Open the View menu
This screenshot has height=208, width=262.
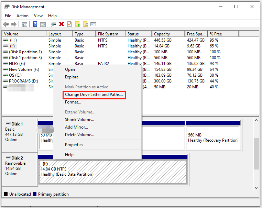click(38, 16)
